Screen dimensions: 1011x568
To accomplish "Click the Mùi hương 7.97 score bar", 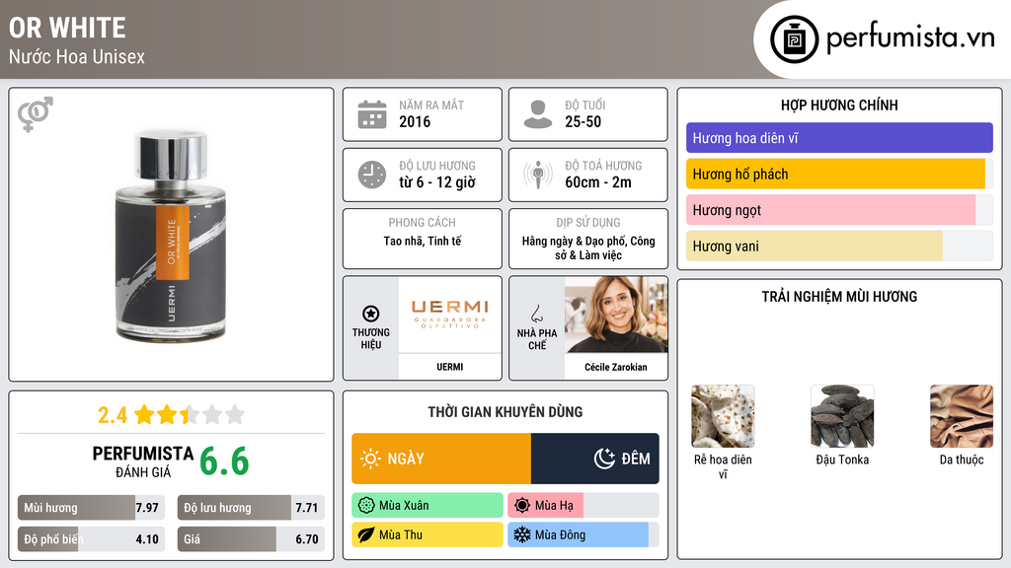I will coord(92,508).
